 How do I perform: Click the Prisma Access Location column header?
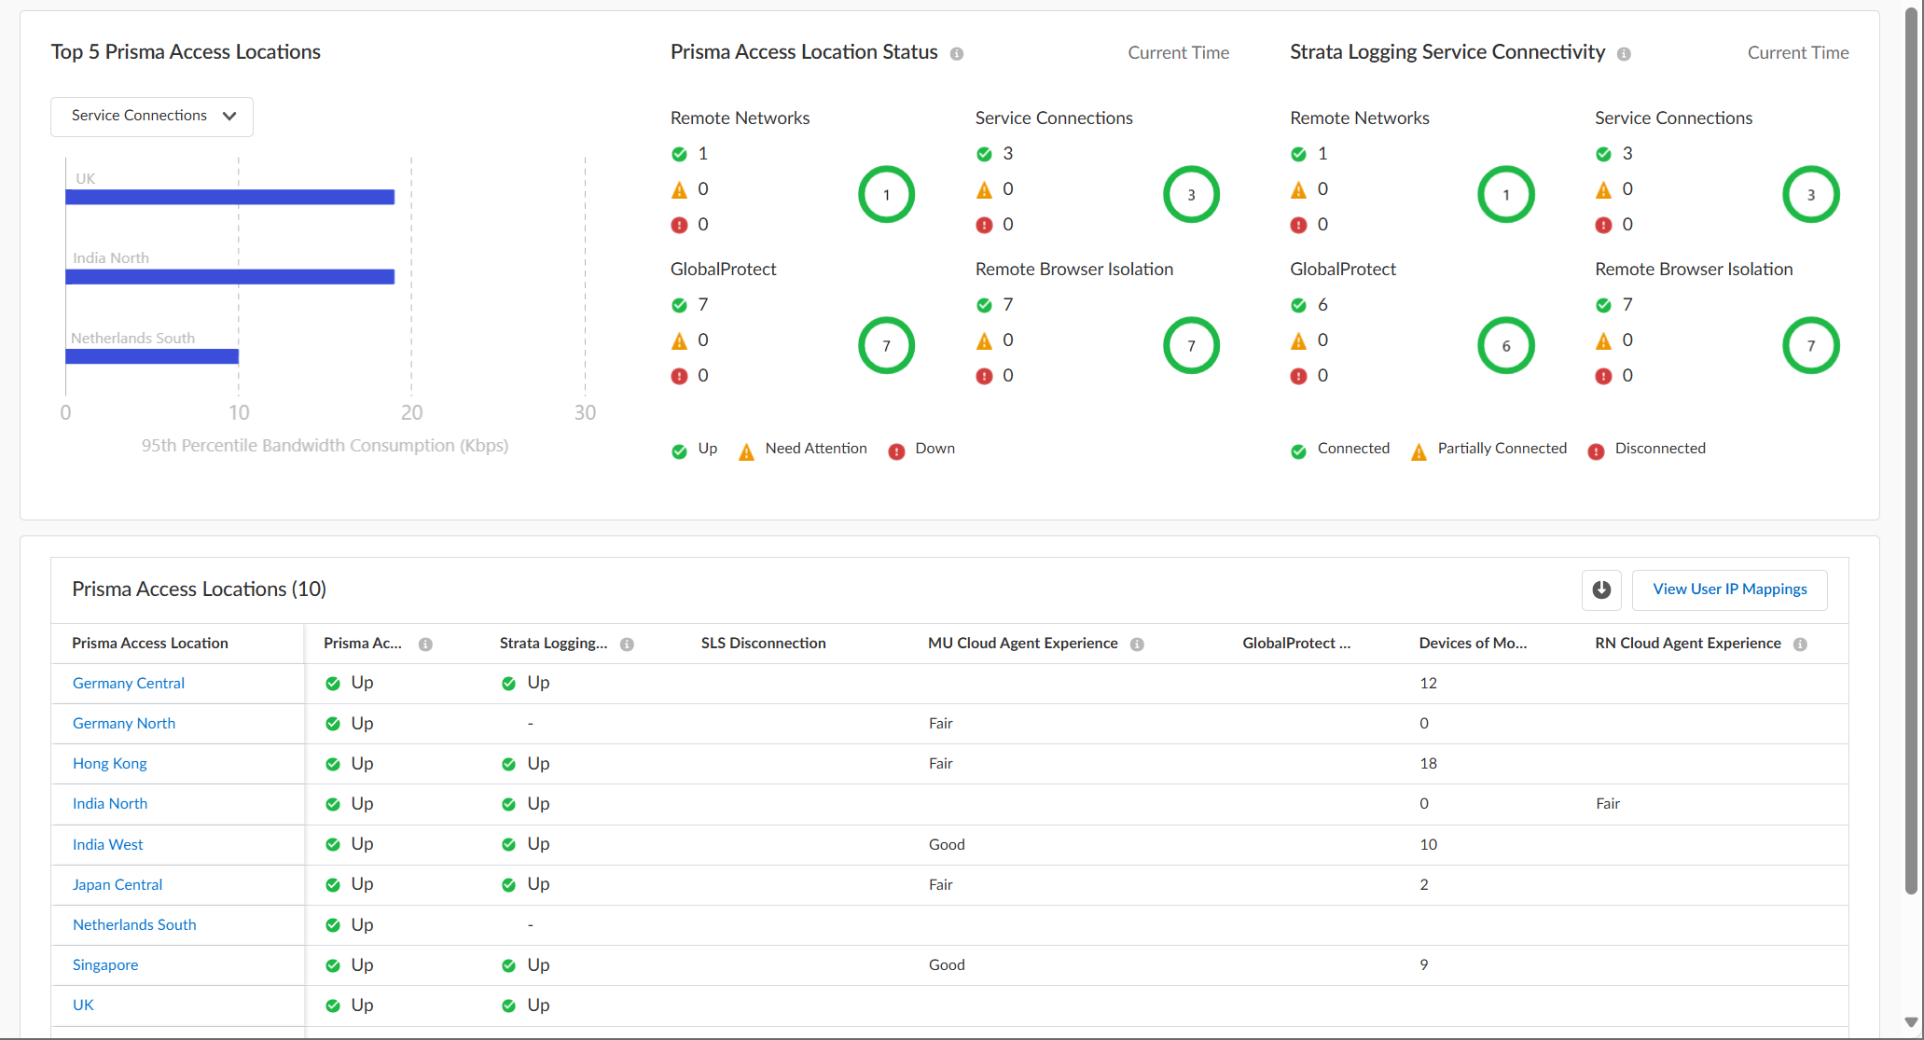(150, 644)
